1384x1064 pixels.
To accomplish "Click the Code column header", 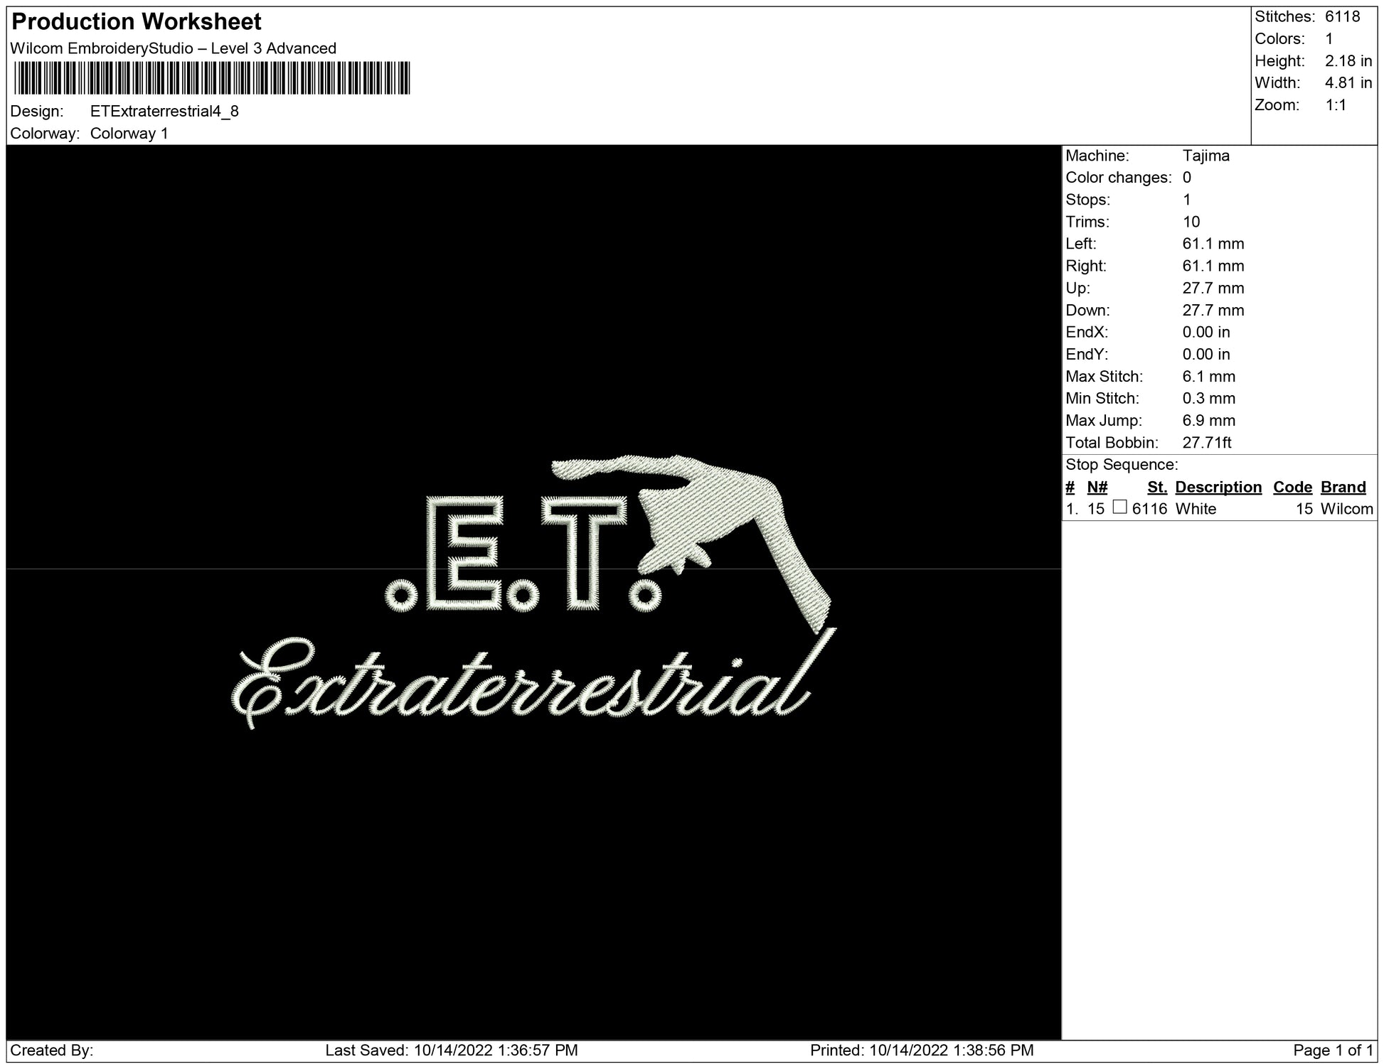I will click(1292, 487).
